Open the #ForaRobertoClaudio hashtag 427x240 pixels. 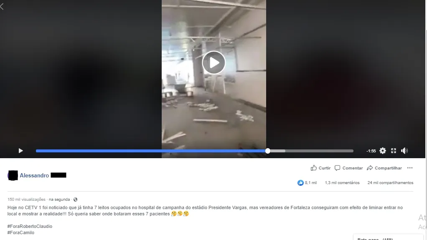click(x=30, y=226)
